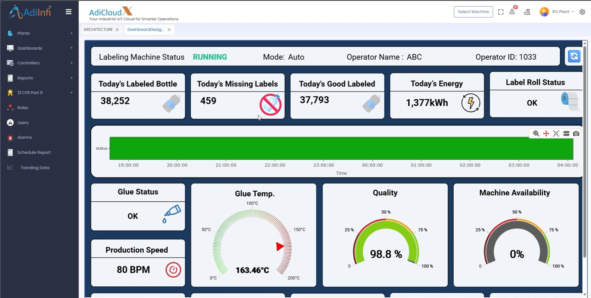Open Trending Data in the sidebar

coord(35,168)
